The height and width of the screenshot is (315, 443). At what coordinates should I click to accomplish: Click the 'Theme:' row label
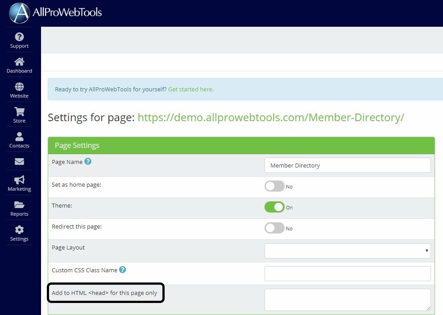tap(62, 206)
